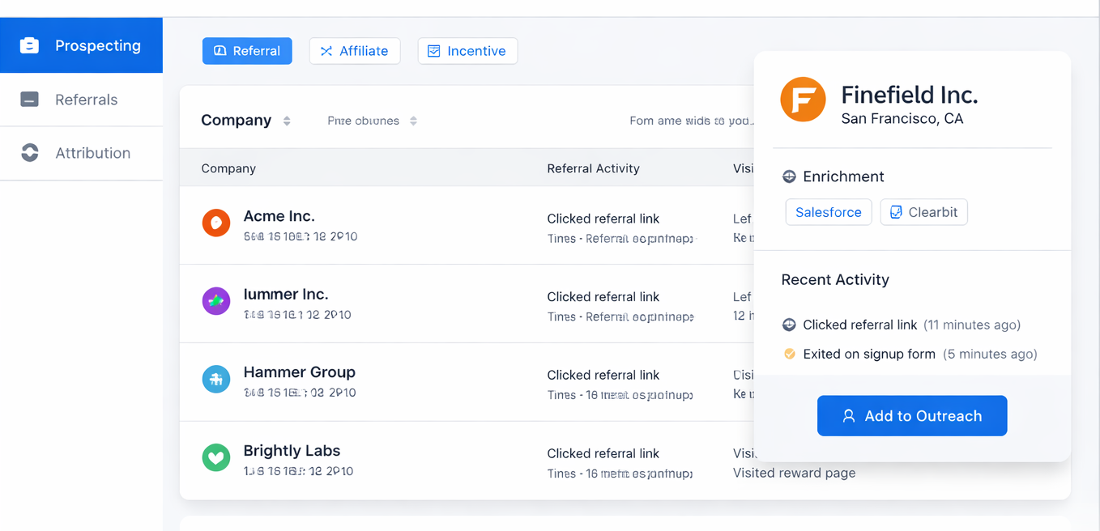The width and height of the screenshot is (1100, 531).
Task: Open the Prospecting sidebar section
Action: tap(81, 45)
